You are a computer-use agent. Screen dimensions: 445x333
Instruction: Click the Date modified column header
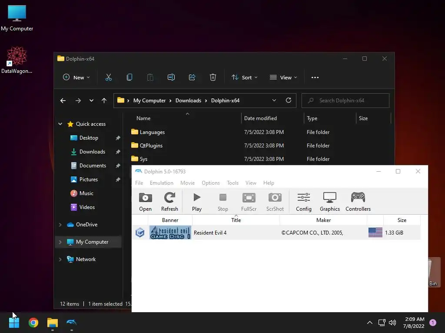coord(272,118)
